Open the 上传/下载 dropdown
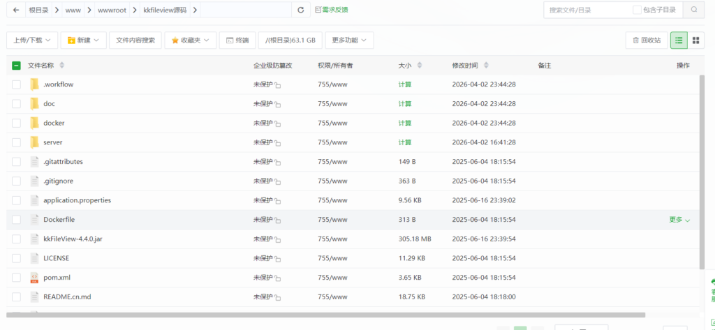The width and height of the screenshot is (715, 330). point(32,40)
